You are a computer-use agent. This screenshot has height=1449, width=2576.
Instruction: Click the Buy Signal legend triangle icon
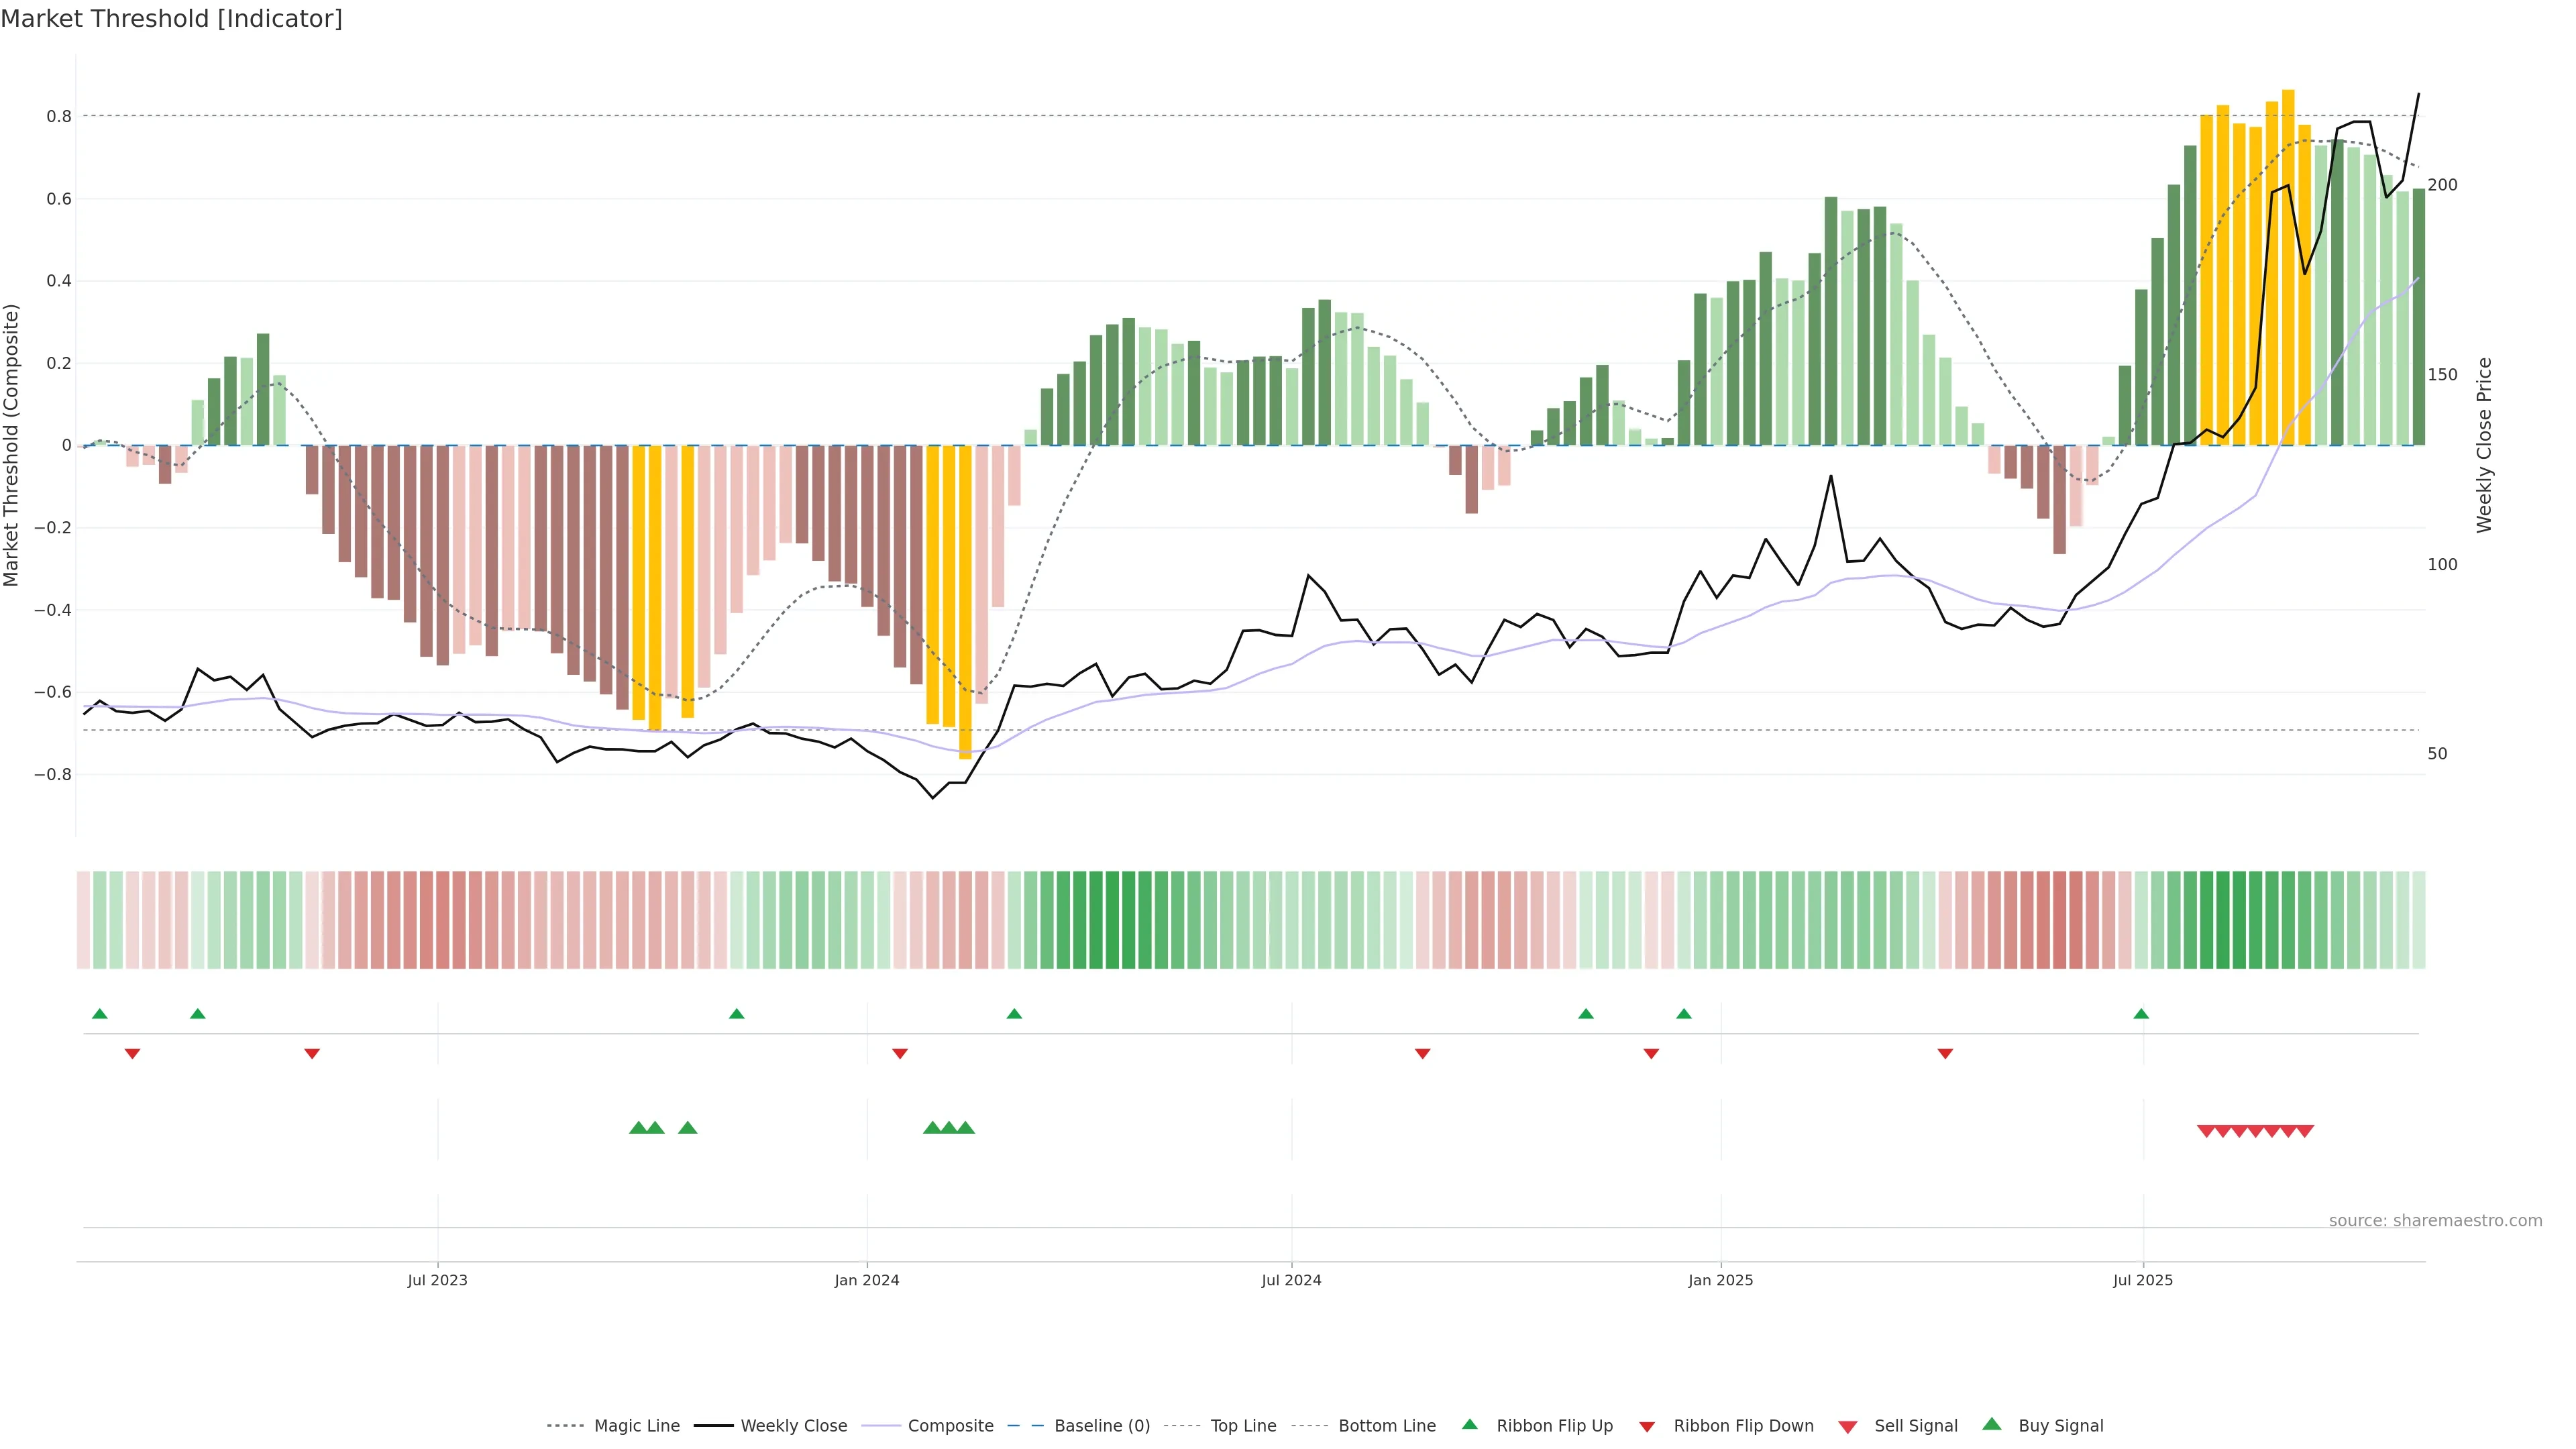pyautogui.click(x=1991, y=1424)
